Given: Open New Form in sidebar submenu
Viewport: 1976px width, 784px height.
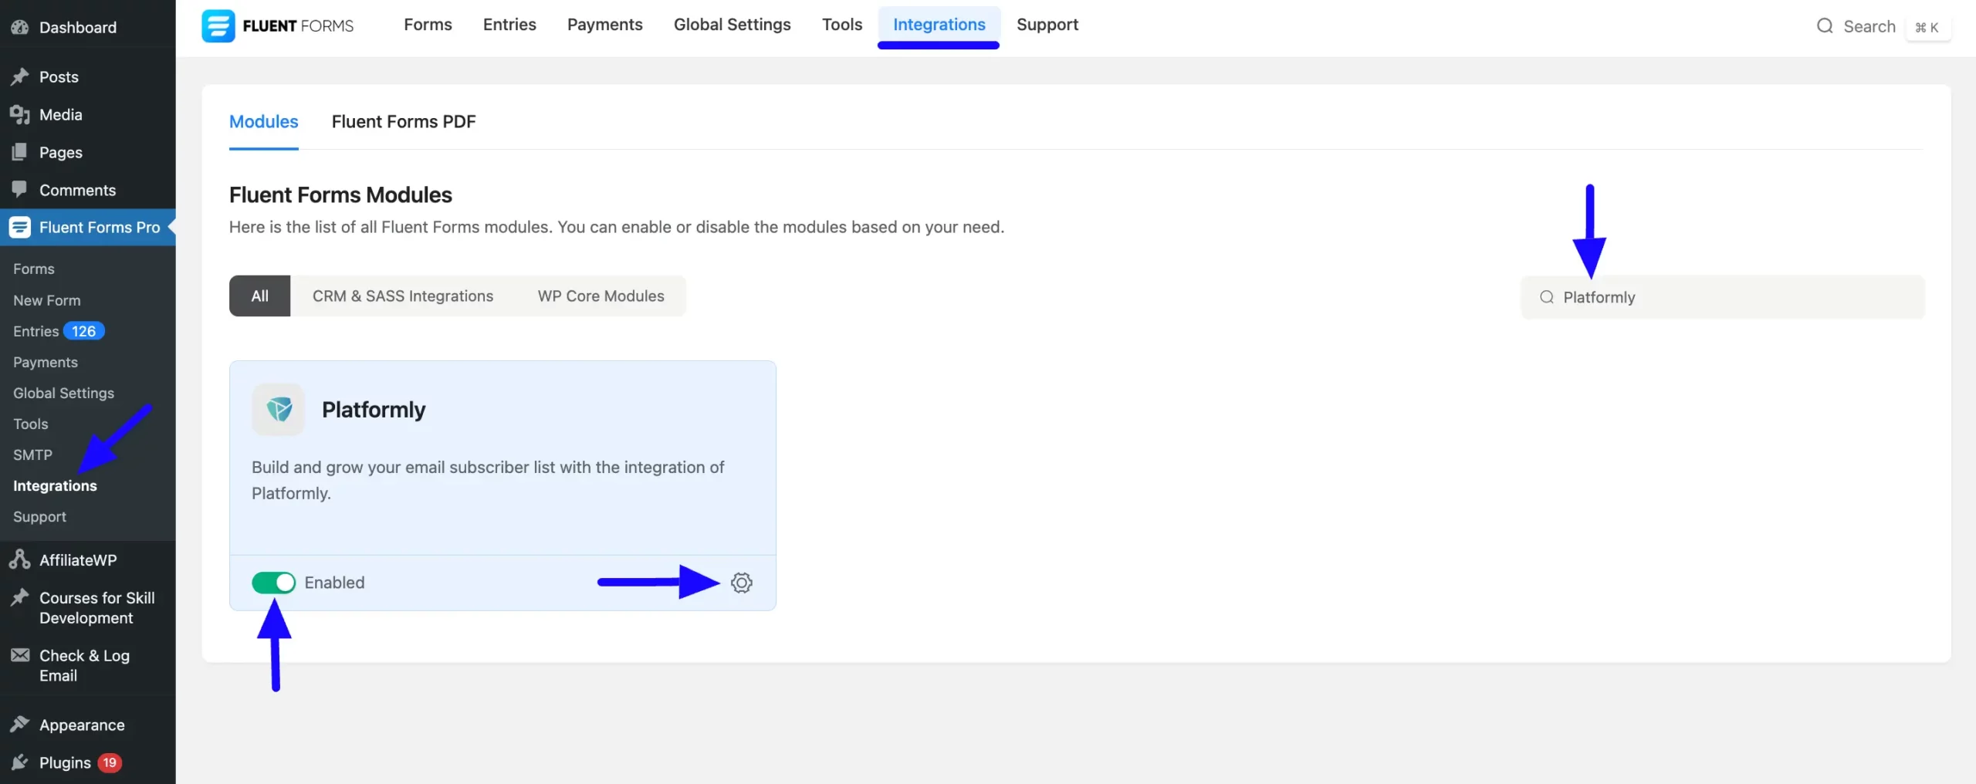Looking at the screenshot, I should 47,300.
